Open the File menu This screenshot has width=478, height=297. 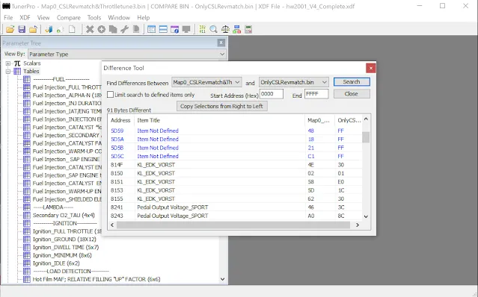point(8,18)
